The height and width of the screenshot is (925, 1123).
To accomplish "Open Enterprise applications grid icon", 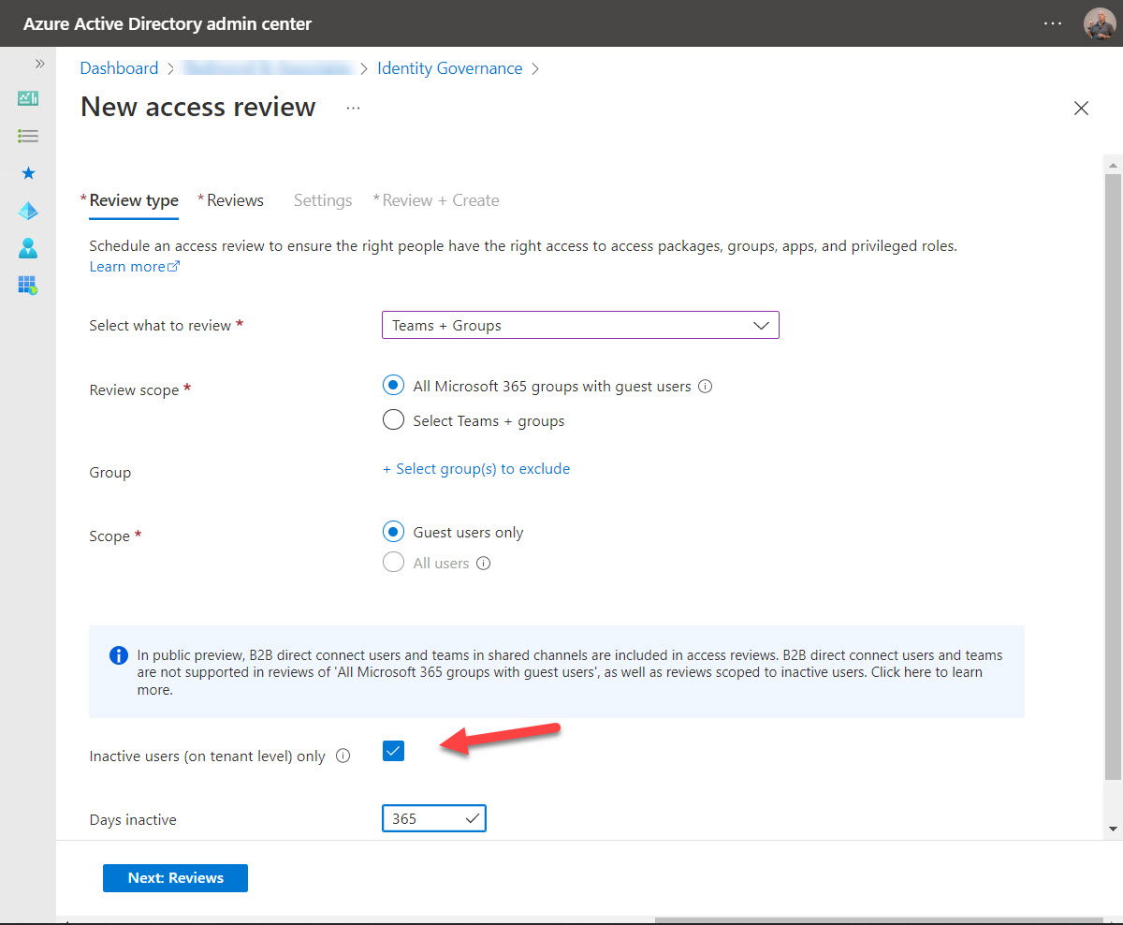I will click(28, 285).
